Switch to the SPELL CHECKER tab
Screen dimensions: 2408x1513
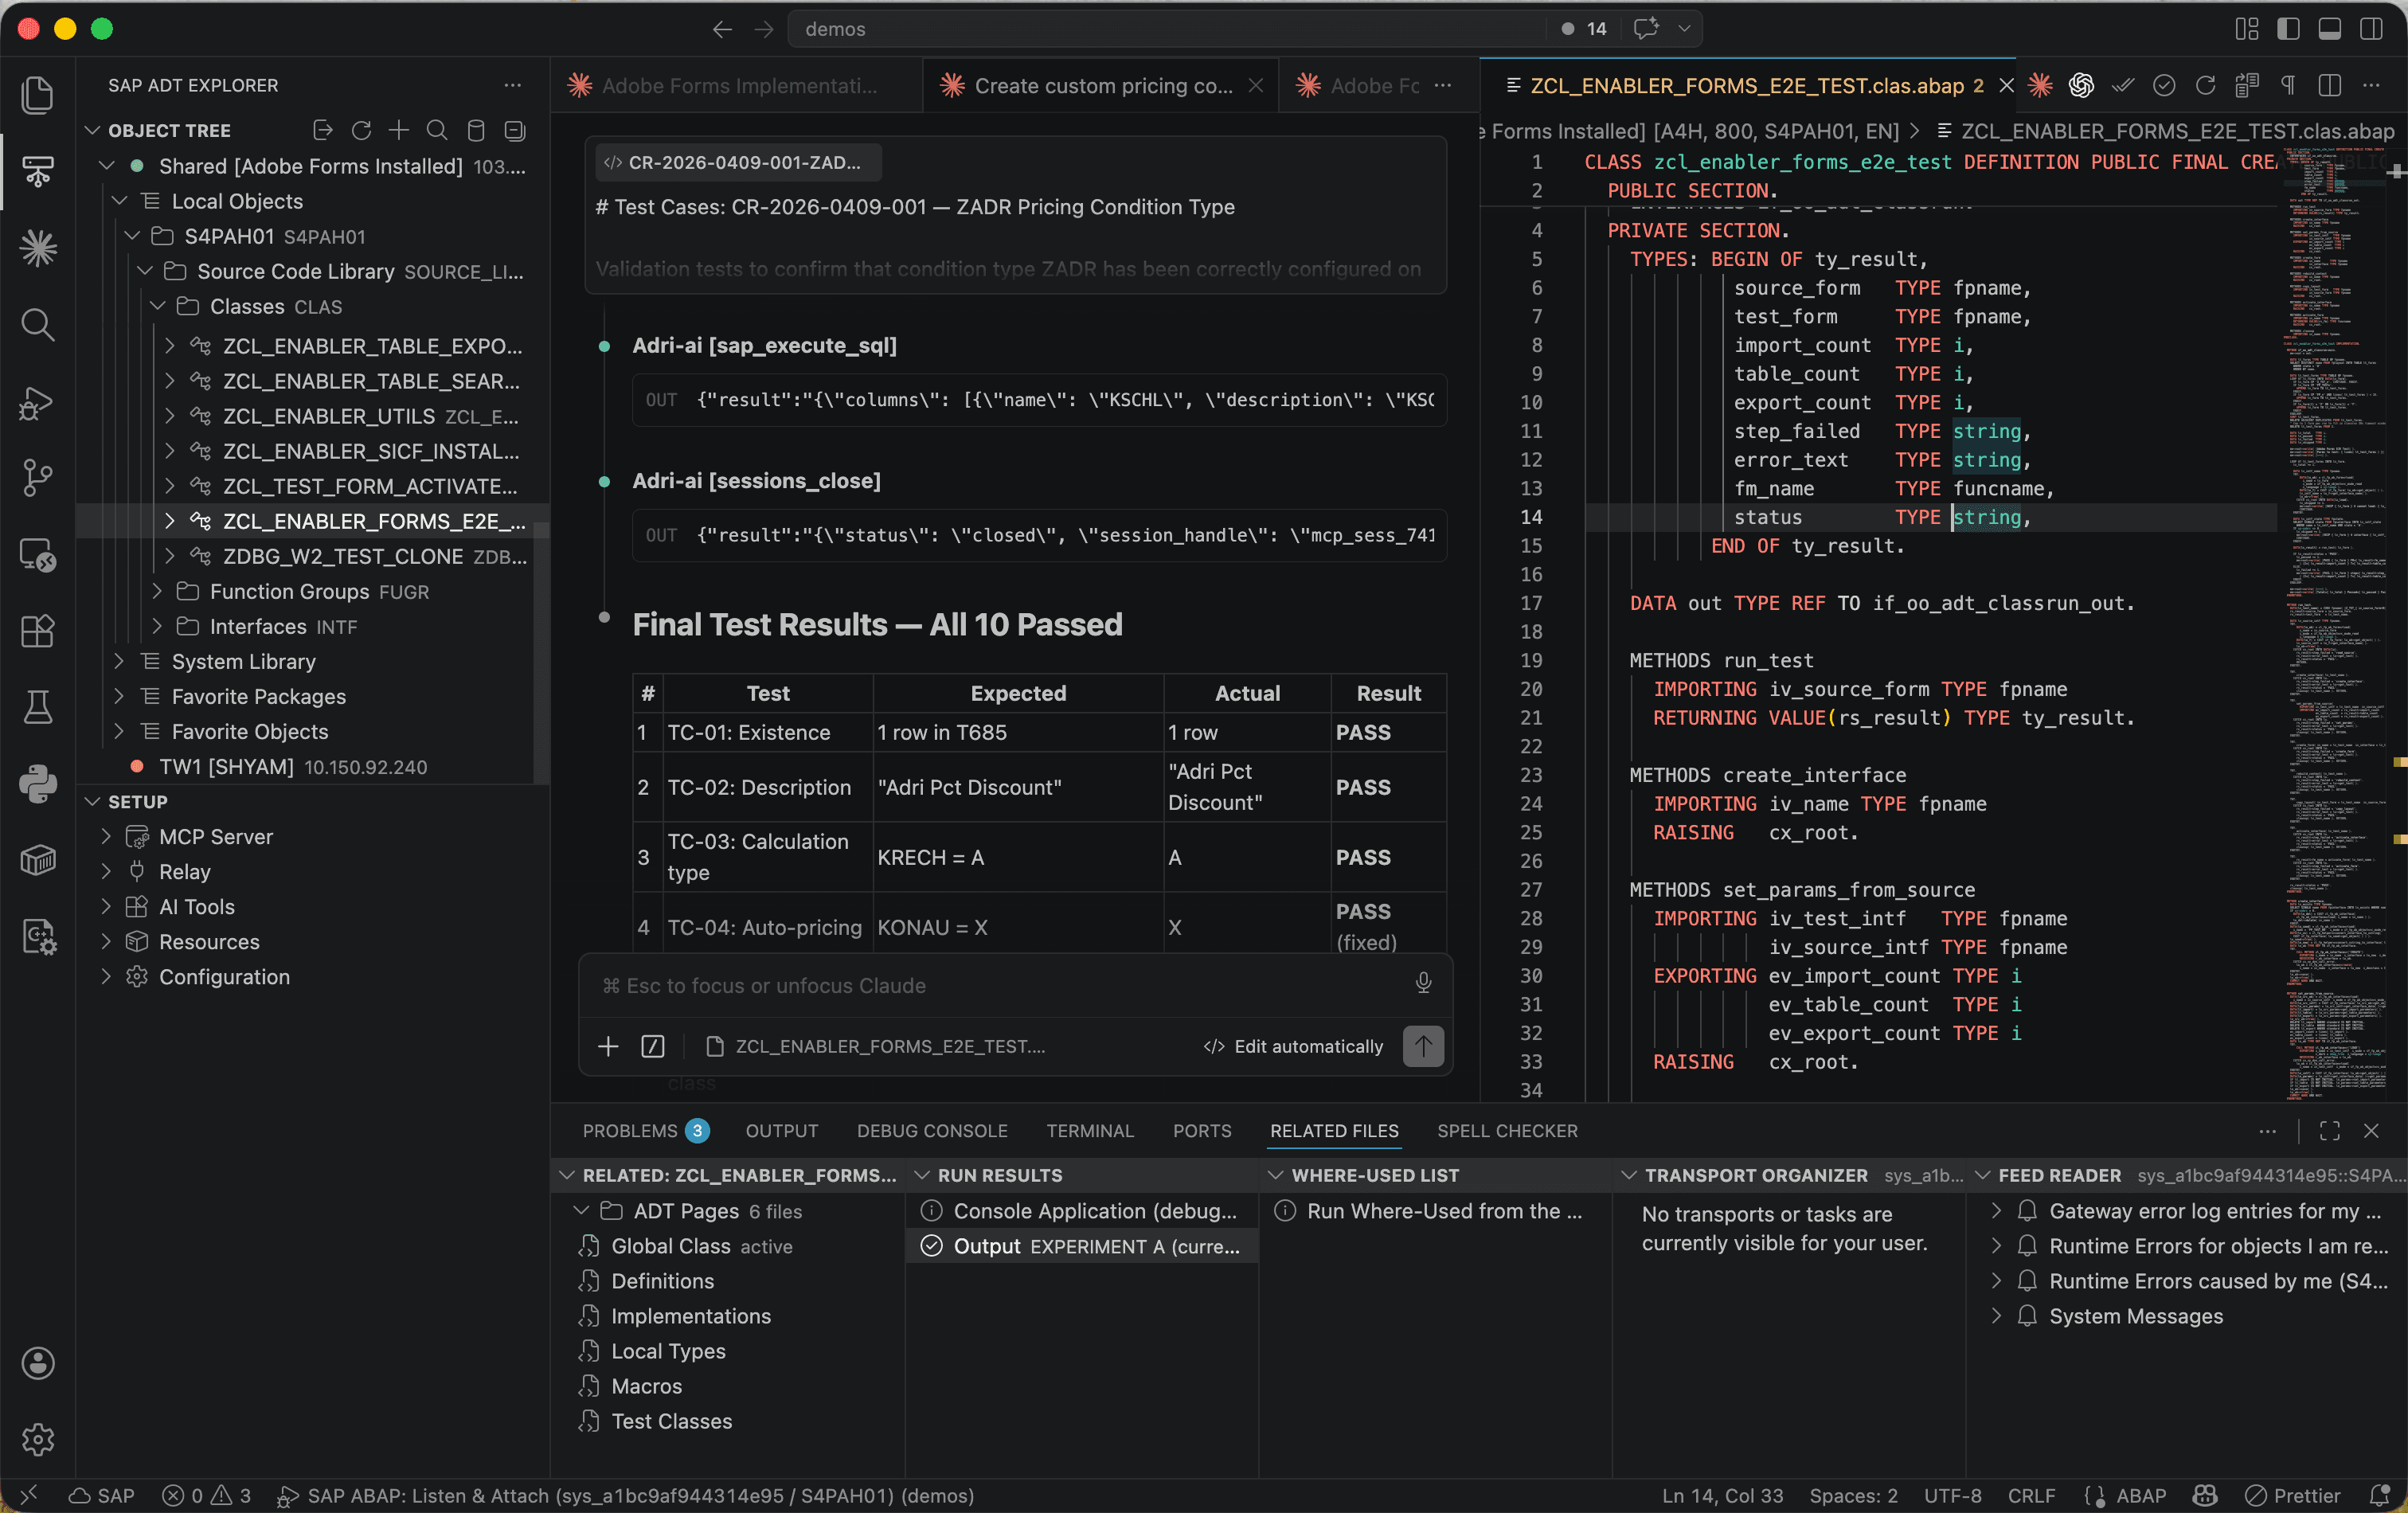coord(1507,1130)
